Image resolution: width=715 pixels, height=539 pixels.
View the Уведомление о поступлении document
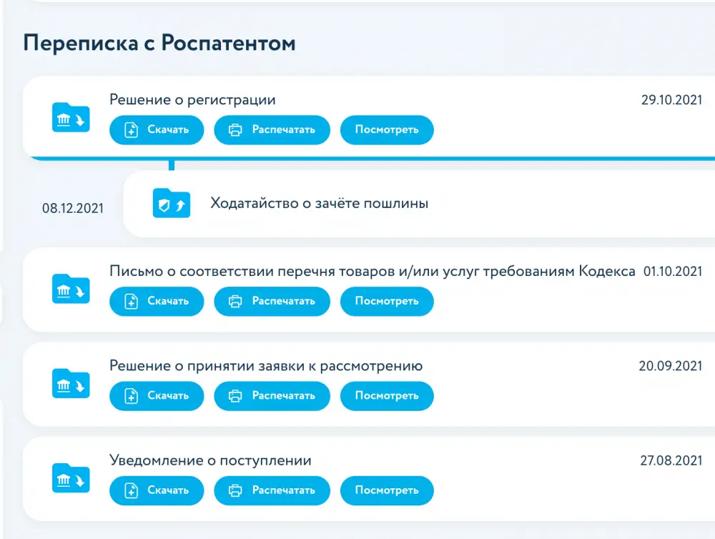[x=387, y=490]
